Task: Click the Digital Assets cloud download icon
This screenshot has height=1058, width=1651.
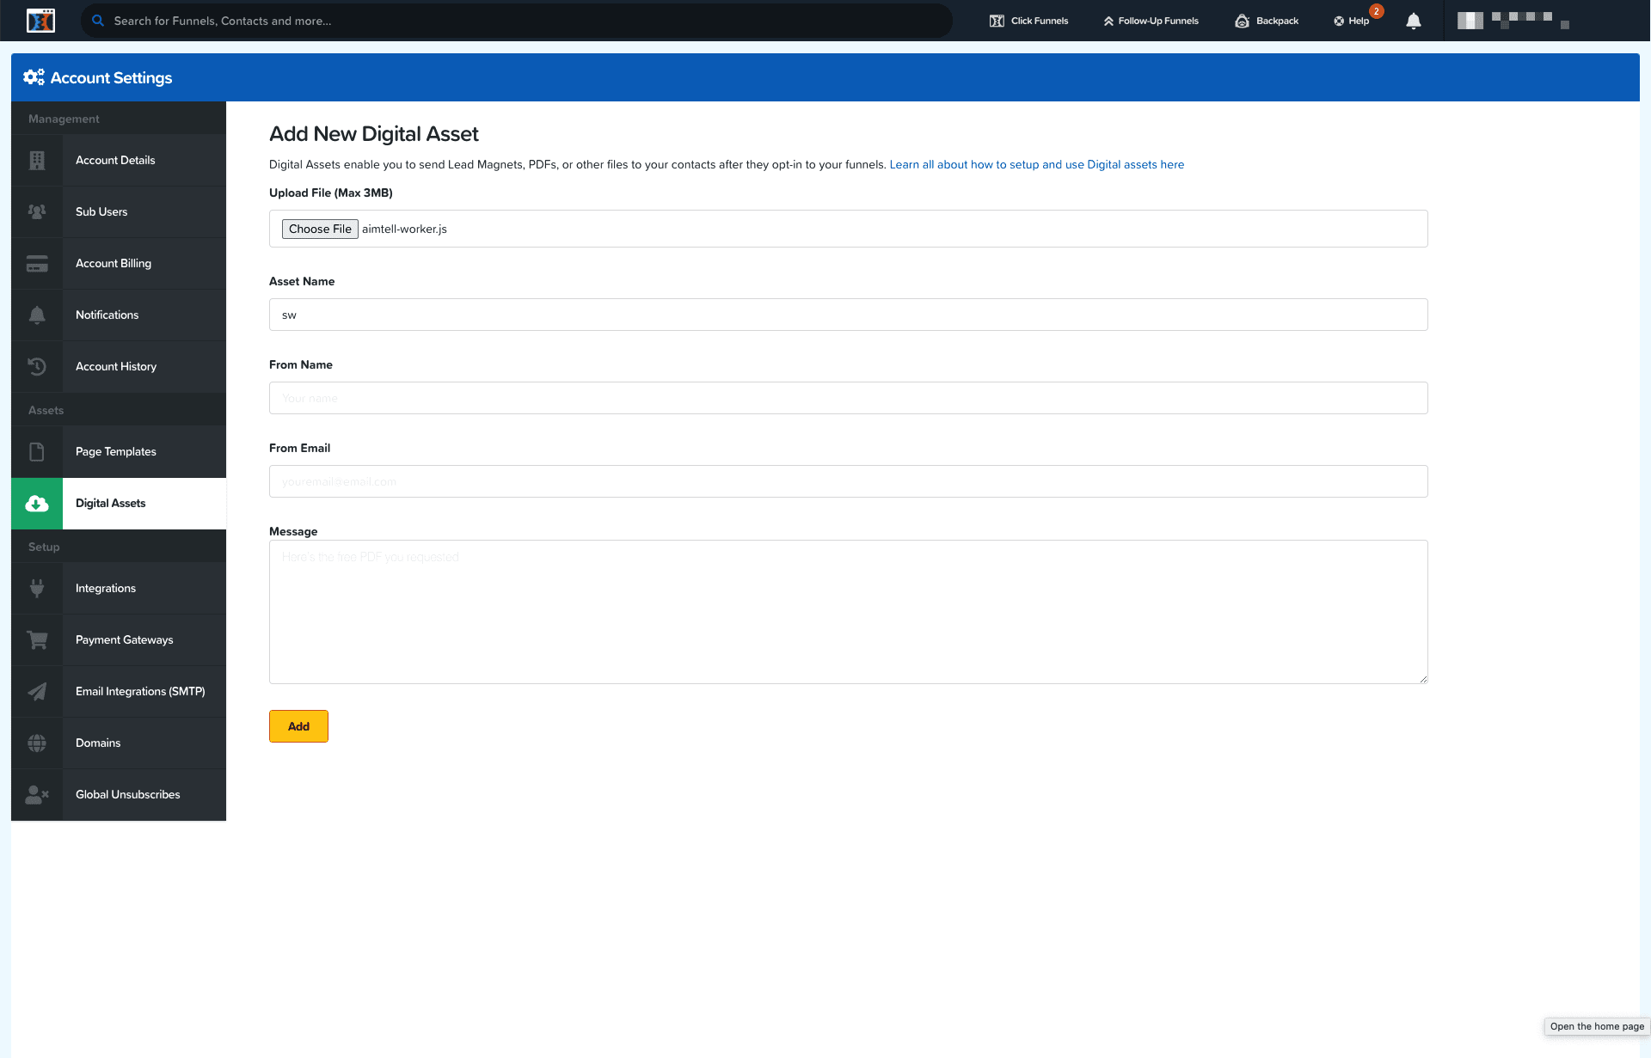Action: (37, 504)
